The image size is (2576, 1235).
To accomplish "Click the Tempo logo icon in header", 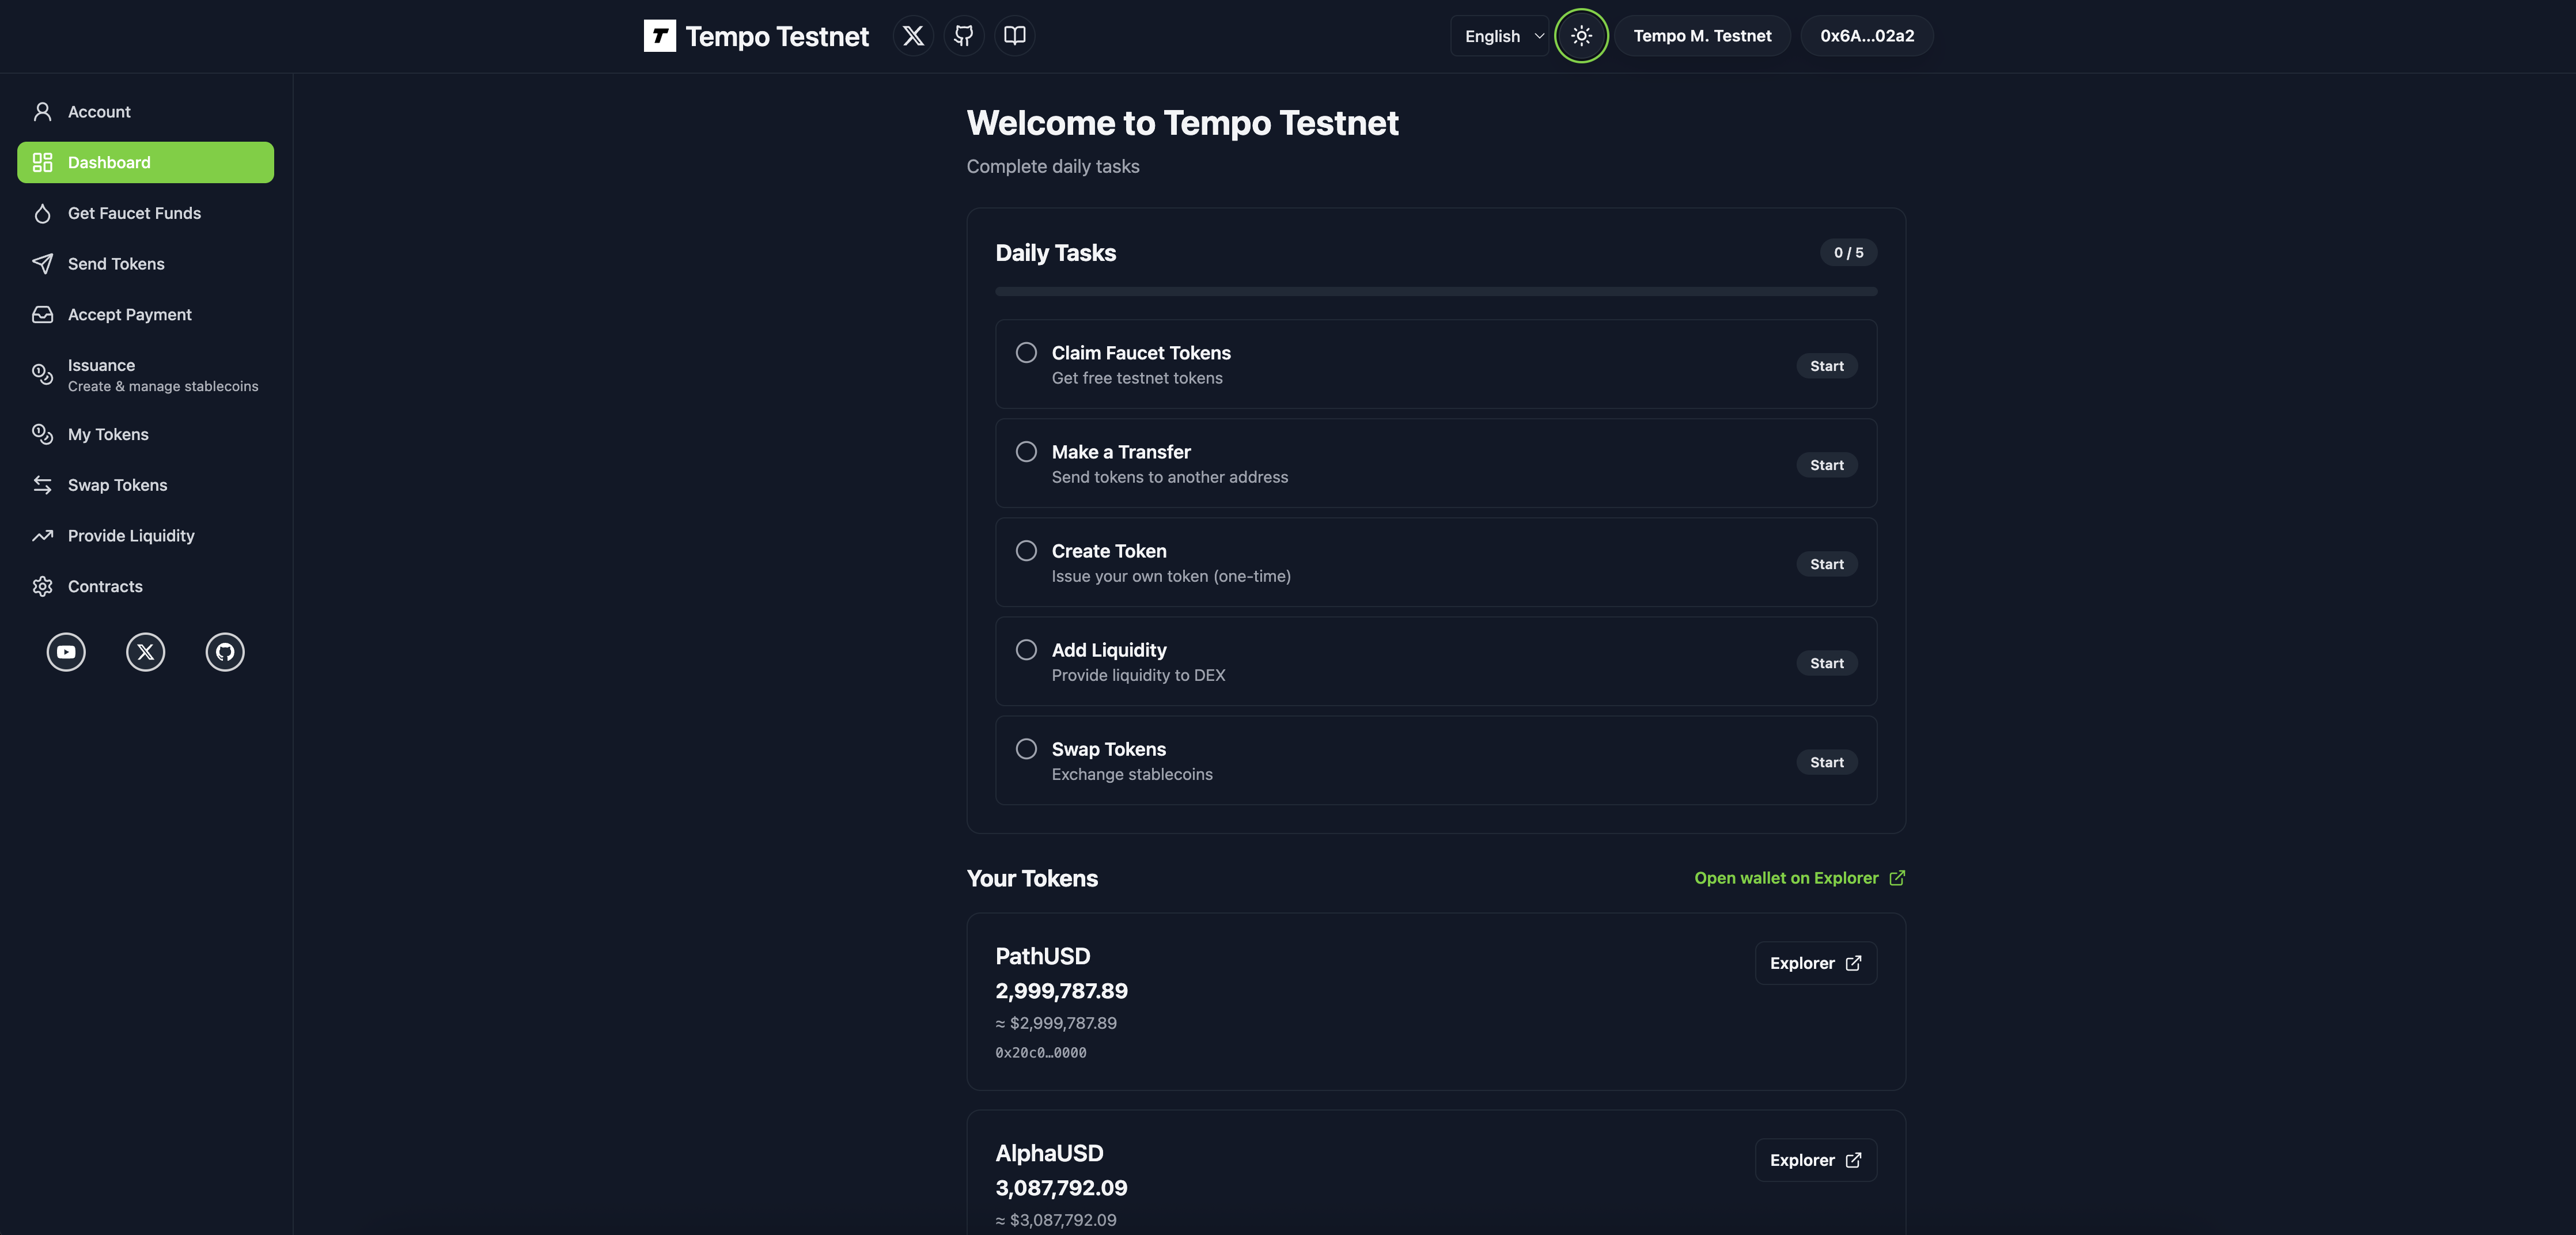I will (659, 36).
